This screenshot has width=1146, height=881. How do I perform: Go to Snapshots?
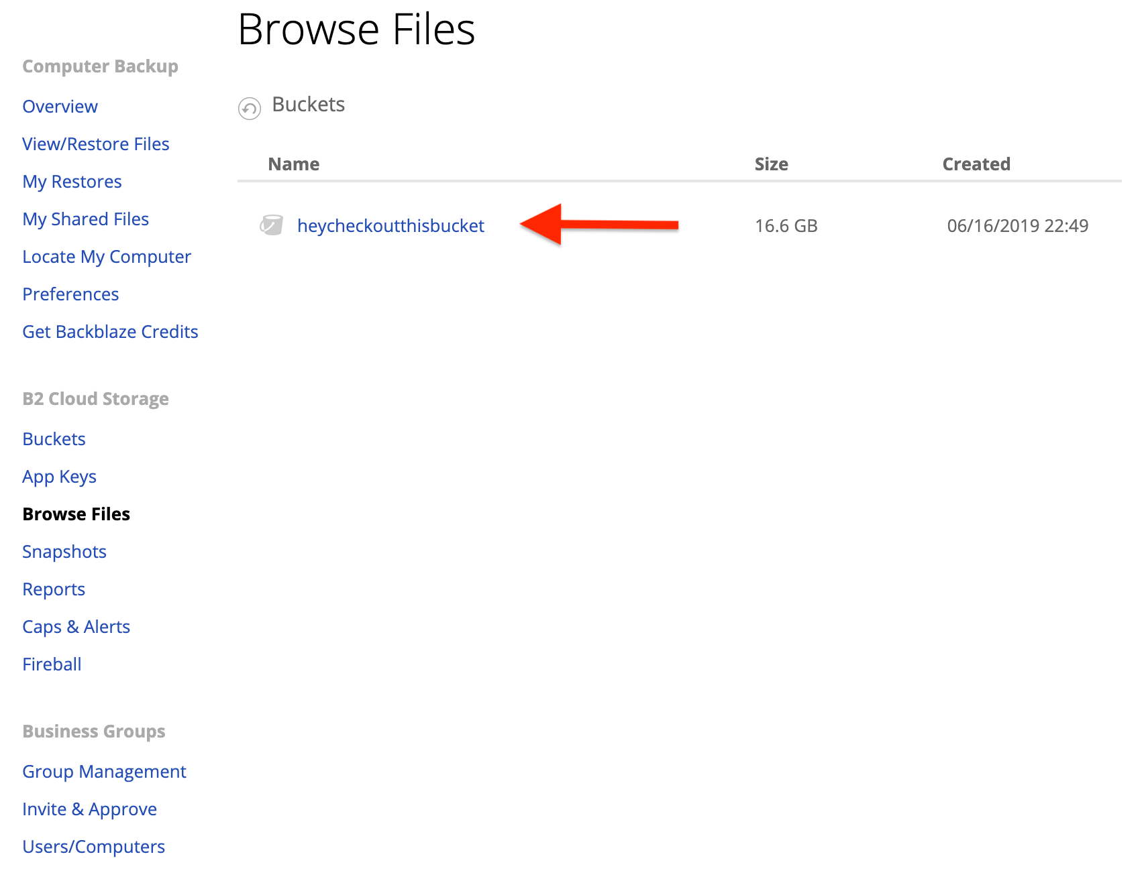pyautogui.click(x=64, y=552)
